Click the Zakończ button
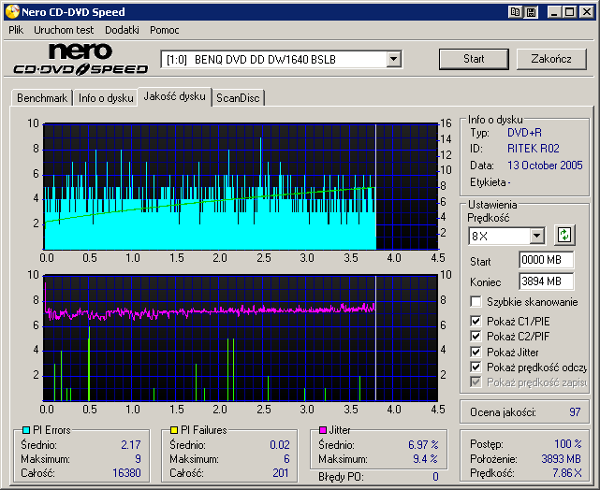The width and height of the screenshot is (600, 490). coord(551,59)
